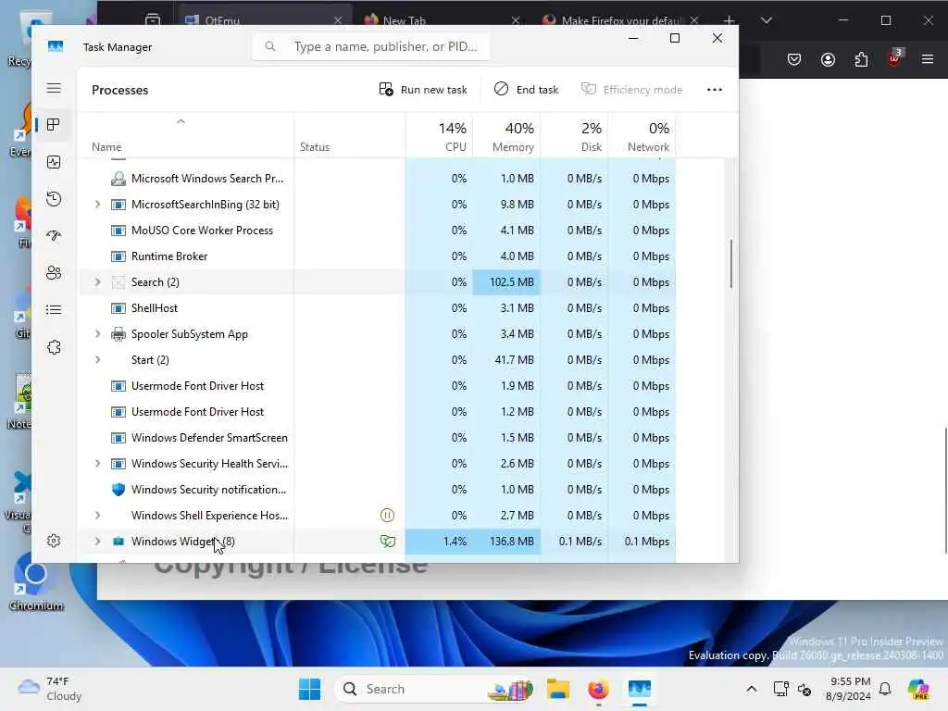Image resolution: width=948 pixels, height=711 pixels.
Task: Open the App history sidebar icon
Action: [54, 199]
